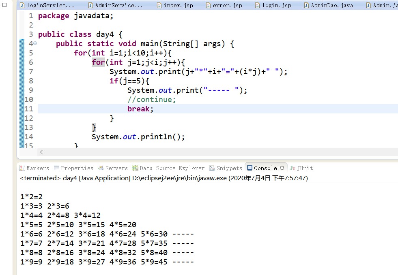Open the Properties view tab
Viewport: 398px width, 275px height.
pyautogui.click(x=74, y=168)
